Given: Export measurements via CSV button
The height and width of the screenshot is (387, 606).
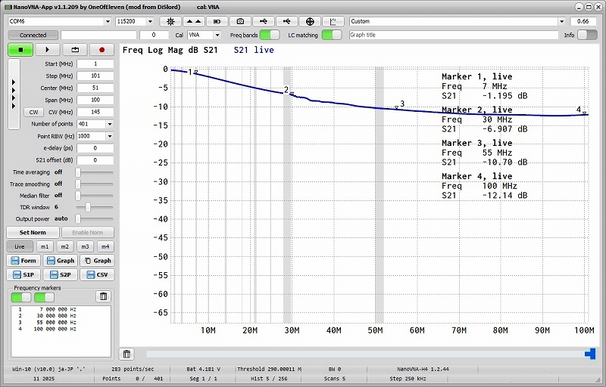Looking at the screenshot, I should pos(98,274).
